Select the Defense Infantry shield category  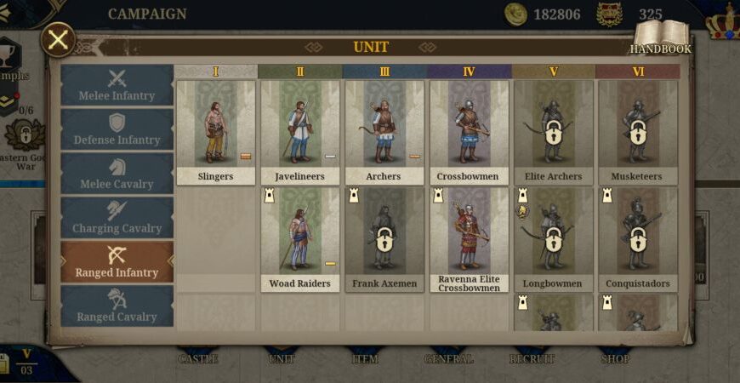(x=117, y=129)
